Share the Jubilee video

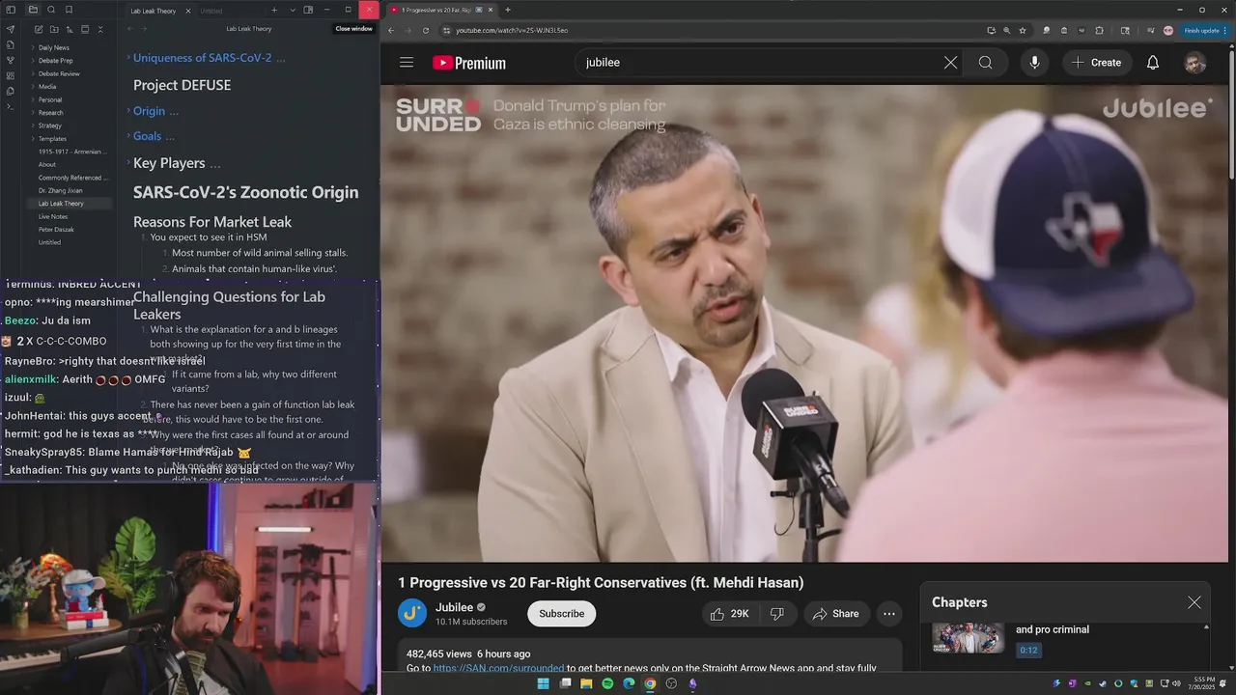(835, 614)
